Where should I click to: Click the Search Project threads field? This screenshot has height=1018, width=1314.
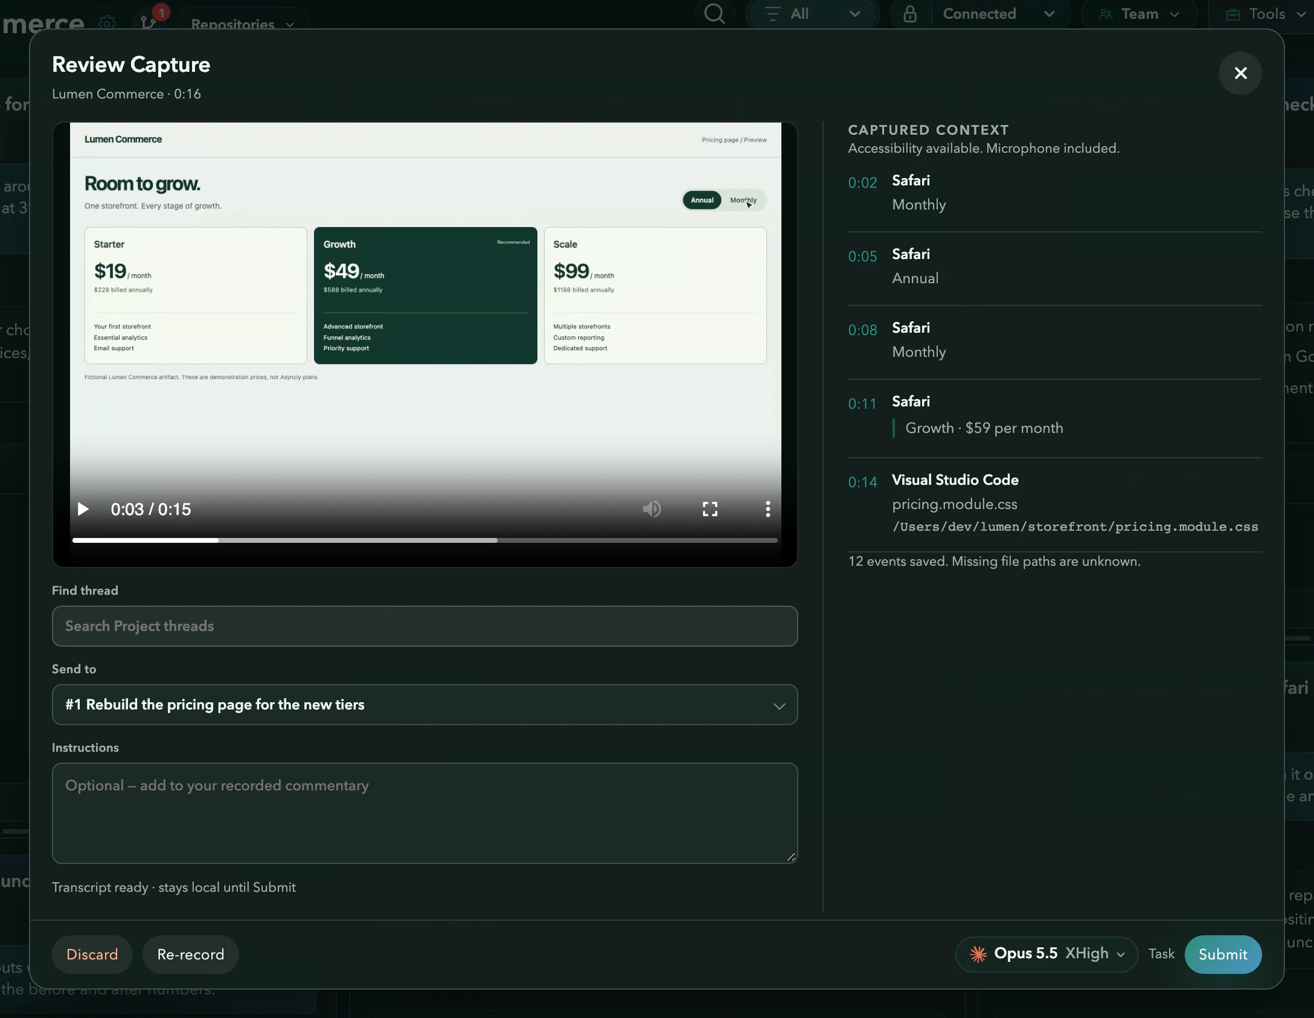coord(425,626)
